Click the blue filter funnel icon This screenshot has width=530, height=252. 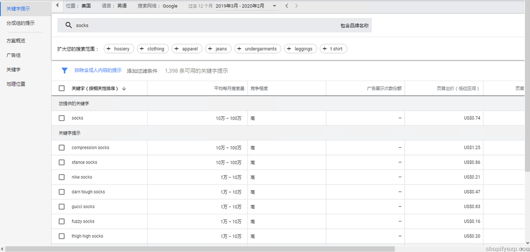coord(65,71)
